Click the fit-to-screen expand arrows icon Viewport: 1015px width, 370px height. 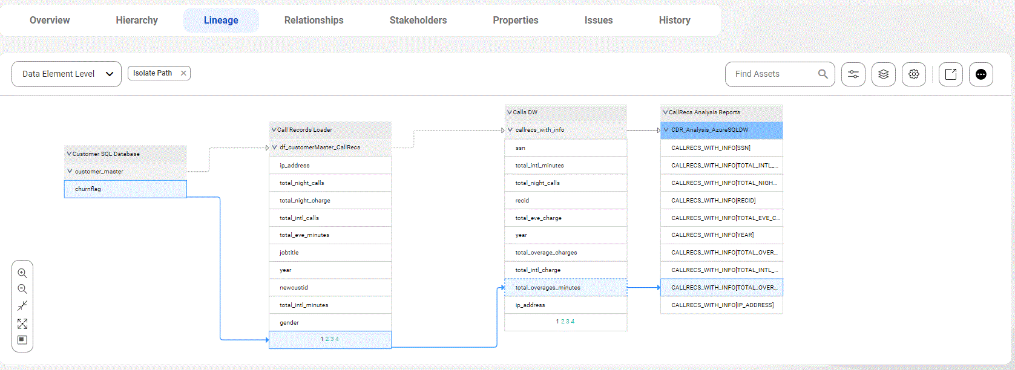[22, 324]
